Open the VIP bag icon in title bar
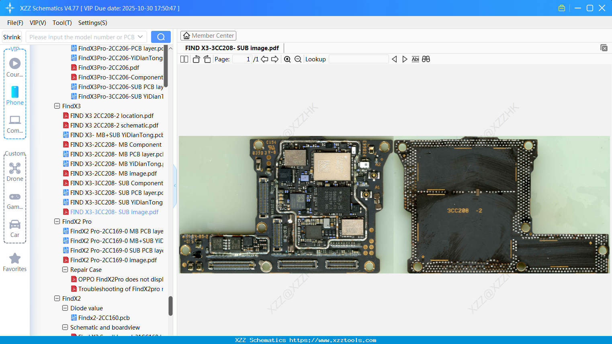Image resolution: width=612 pixels, height=344 pixels. click(562, 8)
